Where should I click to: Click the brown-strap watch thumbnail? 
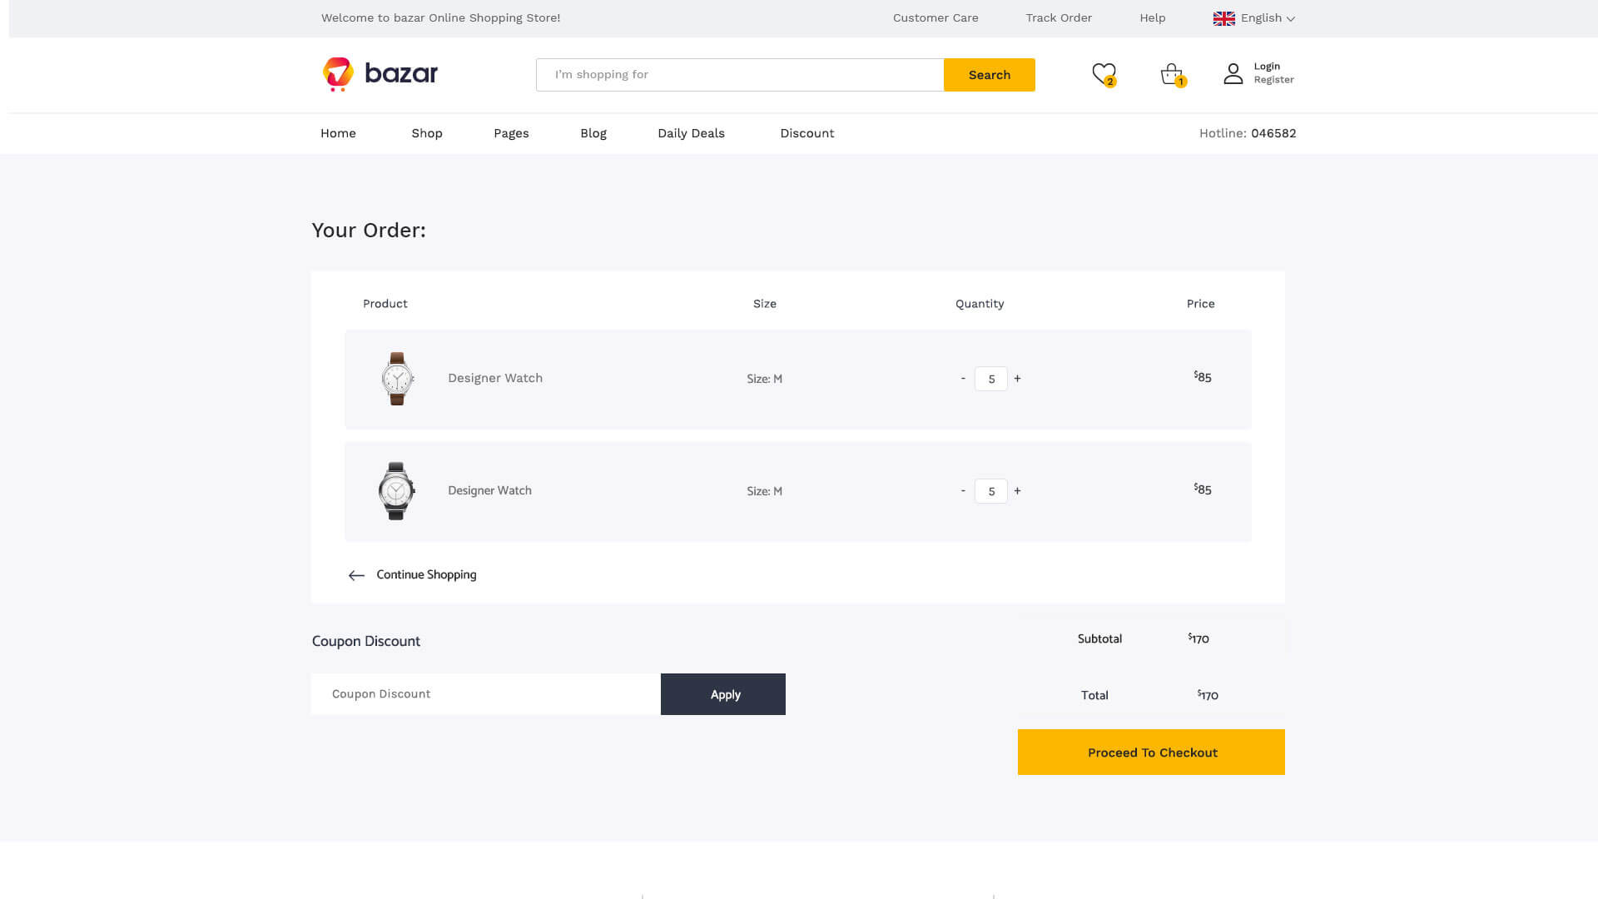[x=397, y=379]
